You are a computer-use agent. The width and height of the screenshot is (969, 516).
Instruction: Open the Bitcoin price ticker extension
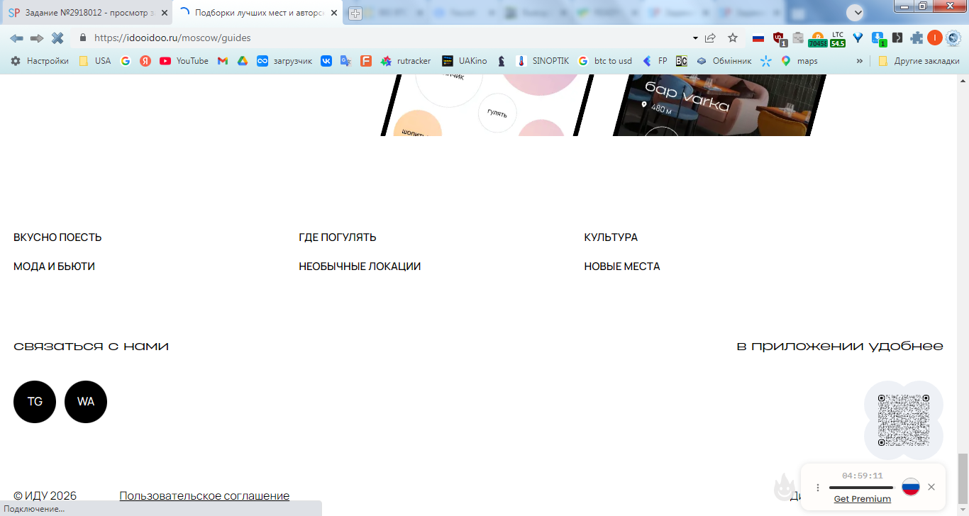coord(817,39)
